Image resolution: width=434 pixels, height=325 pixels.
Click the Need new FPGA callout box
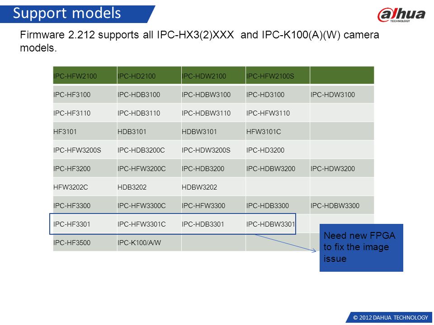coord(361,248)
